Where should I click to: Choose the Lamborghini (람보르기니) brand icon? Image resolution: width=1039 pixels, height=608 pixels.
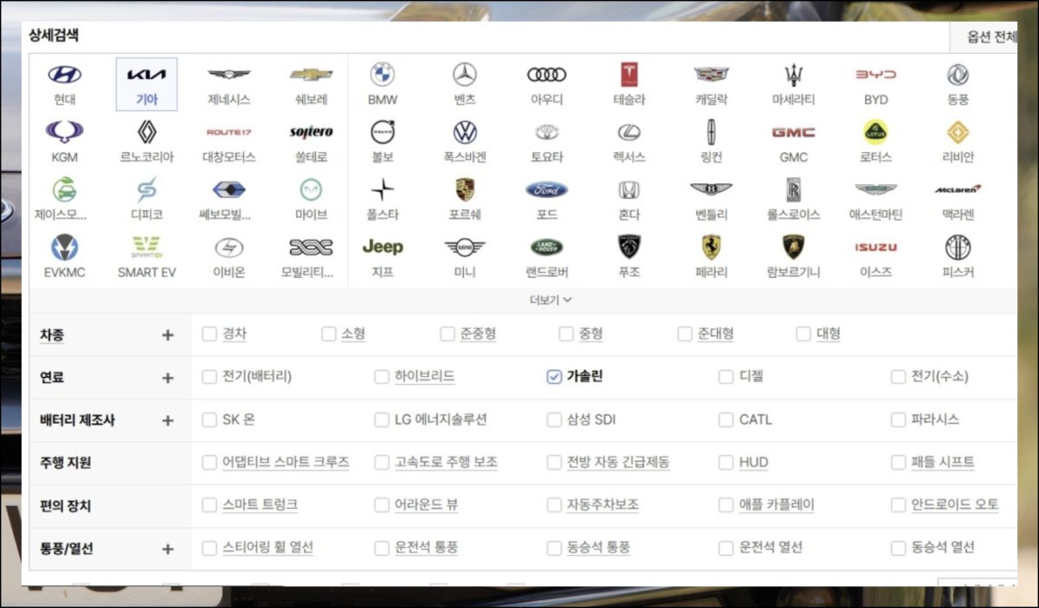pos(794,246)
